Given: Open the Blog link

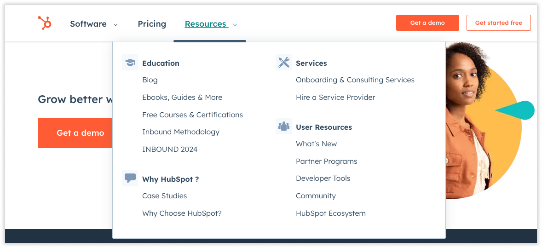Looking at the screenshot, I should 150,80.
